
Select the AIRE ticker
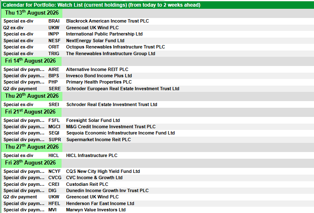click(x=54, y=69)
